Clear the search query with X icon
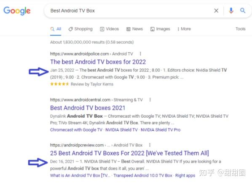This screenshot has width=252, height=183. pos(216,11)
